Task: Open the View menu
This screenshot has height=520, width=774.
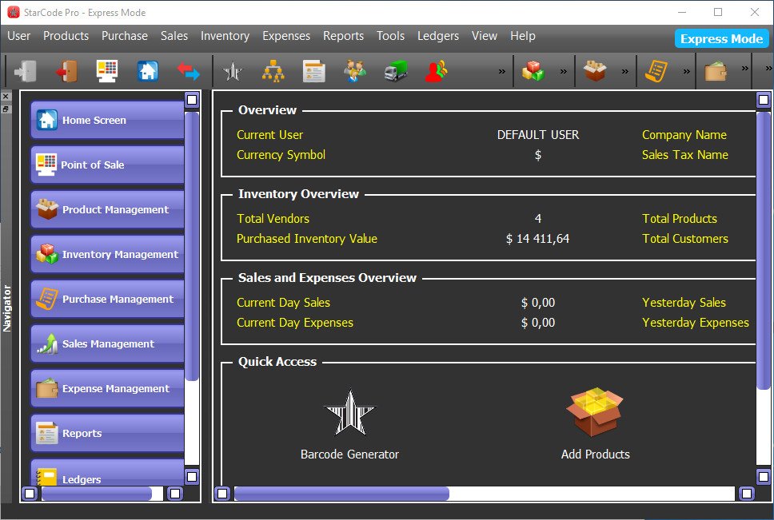Action: (485, 36)
